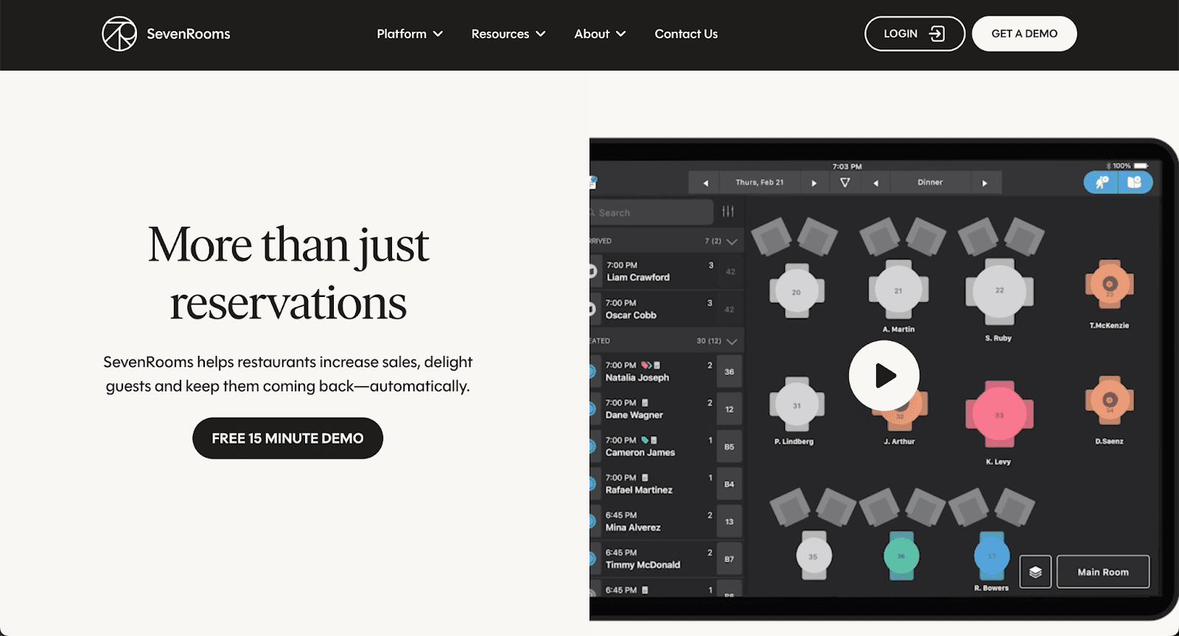
Task: Click table badge 13 for Mina Alverez
Action: click(x=729, y=522)
